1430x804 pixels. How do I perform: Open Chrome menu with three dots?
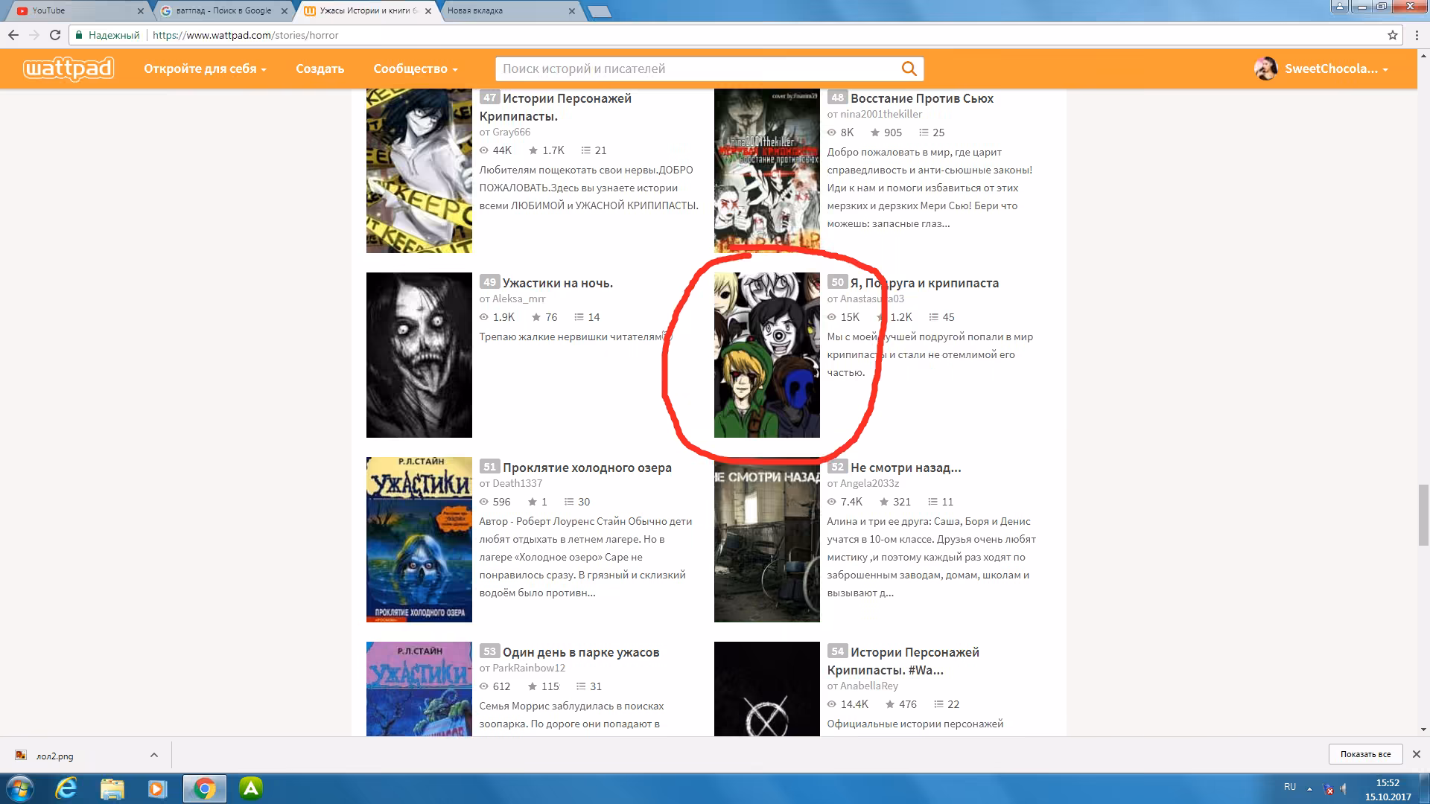[x=1417, y=35]
